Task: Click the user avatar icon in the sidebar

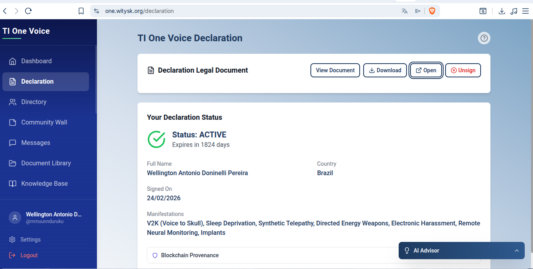Action: click(x=15, y=218)
